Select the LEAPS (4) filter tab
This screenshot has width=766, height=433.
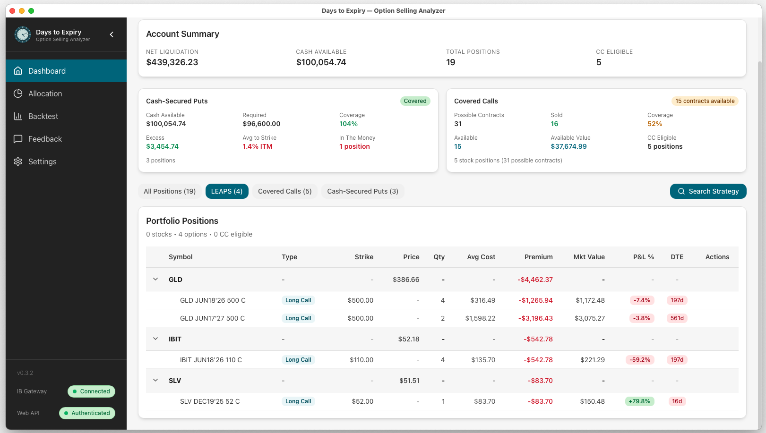(x=227, y=191)
